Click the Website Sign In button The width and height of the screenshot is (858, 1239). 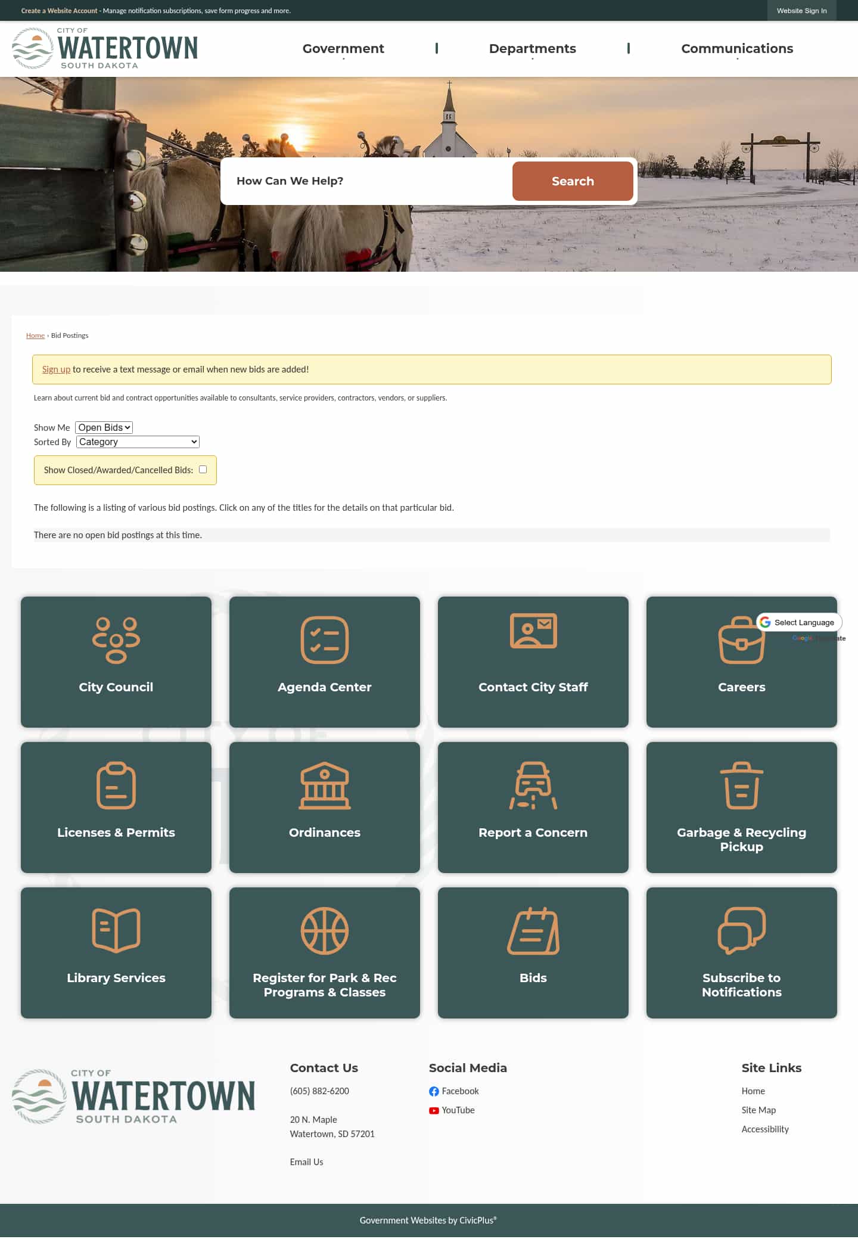click(802, 11)
